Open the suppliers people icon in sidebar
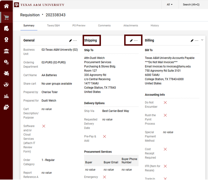208x185 pixels. click(x=6, y=73)
